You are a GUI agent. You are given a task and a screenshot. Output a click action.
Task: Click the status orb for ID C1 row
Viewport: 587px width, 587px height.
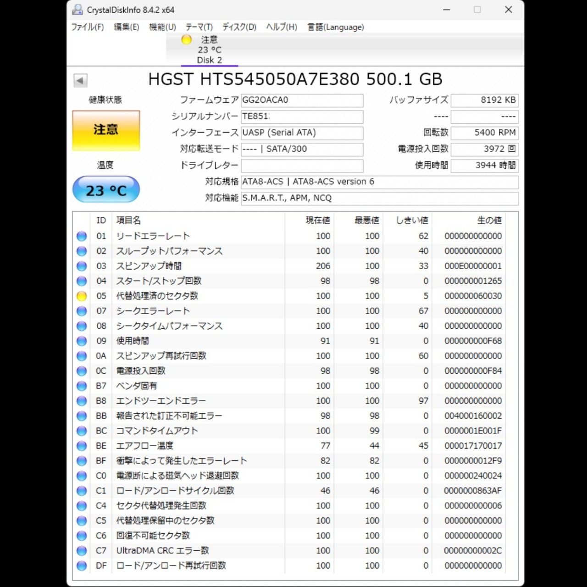(82, 491)
